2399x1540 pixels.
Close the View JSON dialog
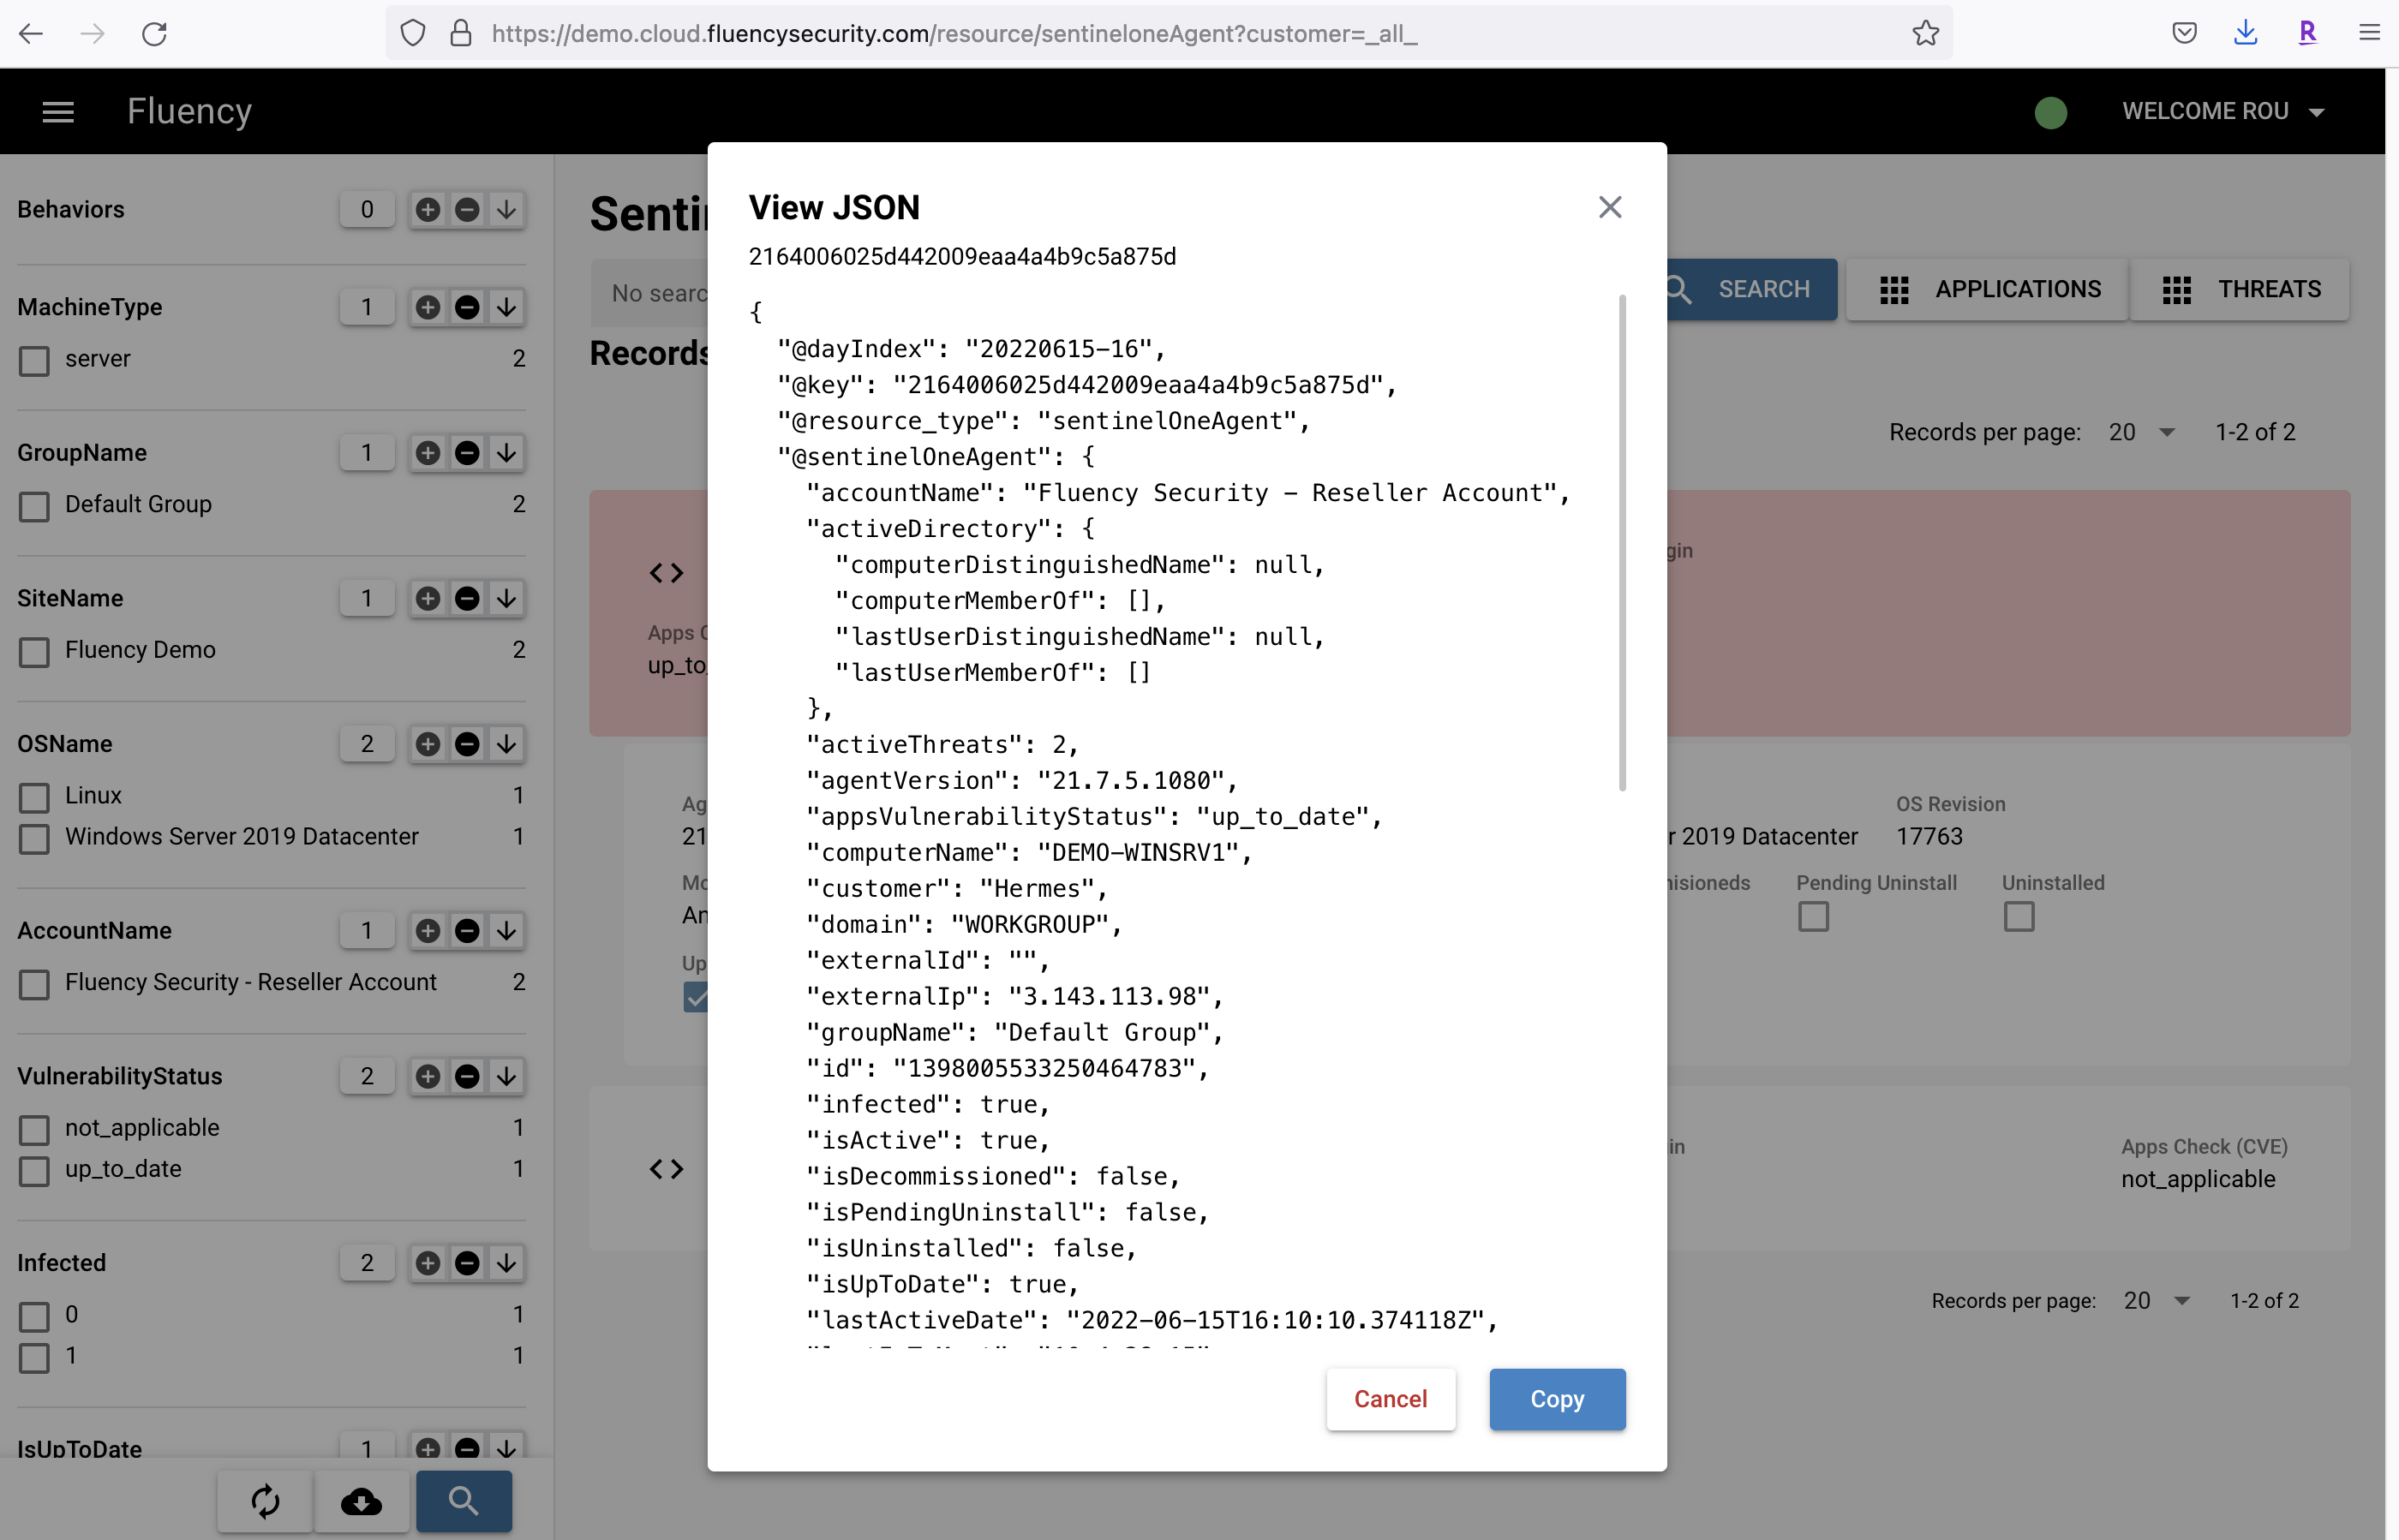pos(1610,207)
